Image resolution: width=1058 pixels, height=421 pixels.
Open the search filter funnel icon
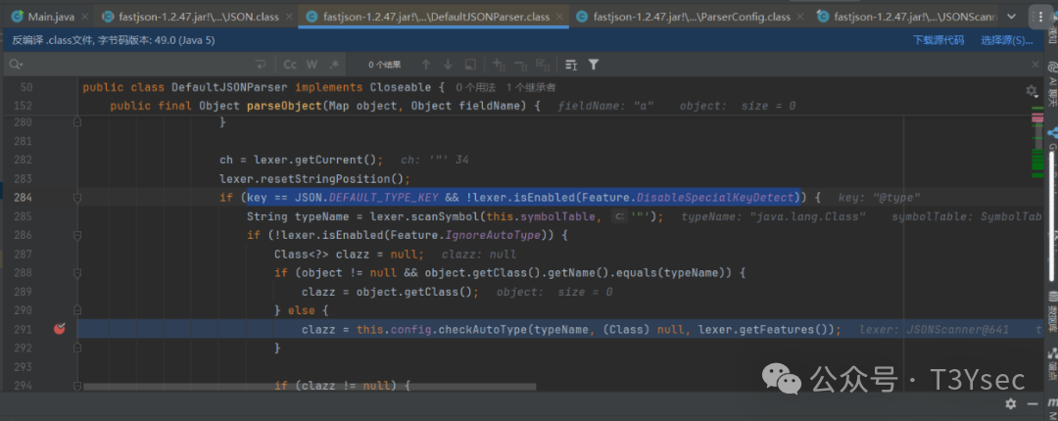(593, 65)
